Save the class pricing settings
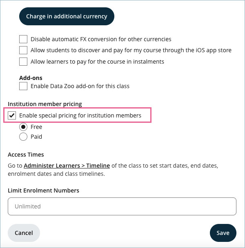This screenshot has width=245, height=248. pyautogui.click(x=223, y=233)
